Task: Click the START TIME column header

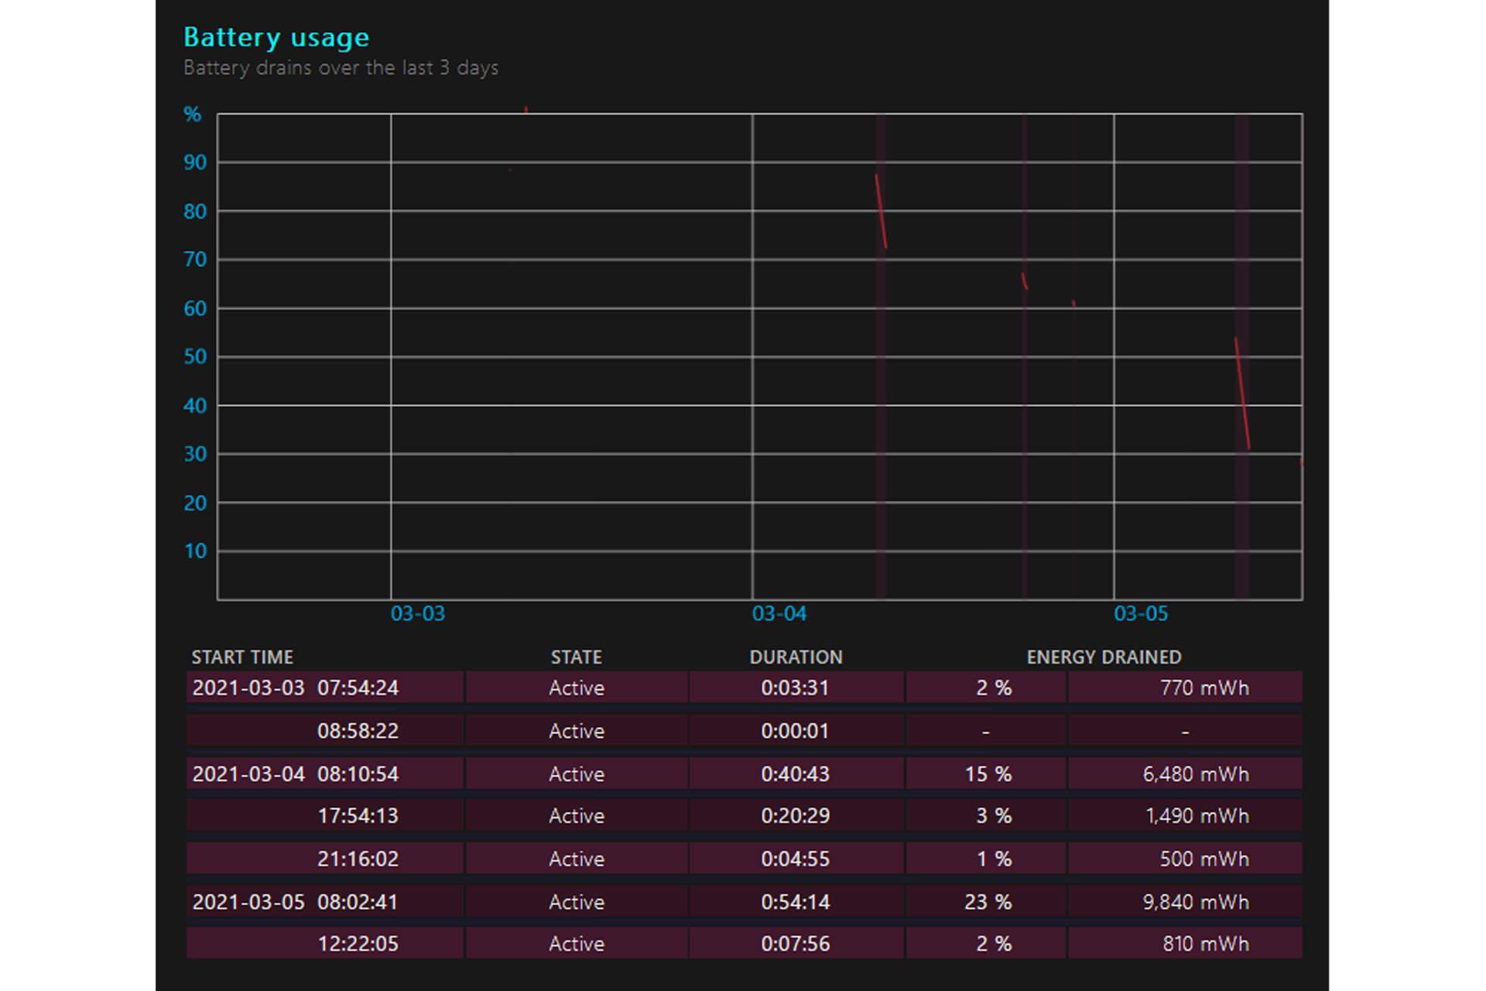Action: pyautogui.click(x=242, y=657)
